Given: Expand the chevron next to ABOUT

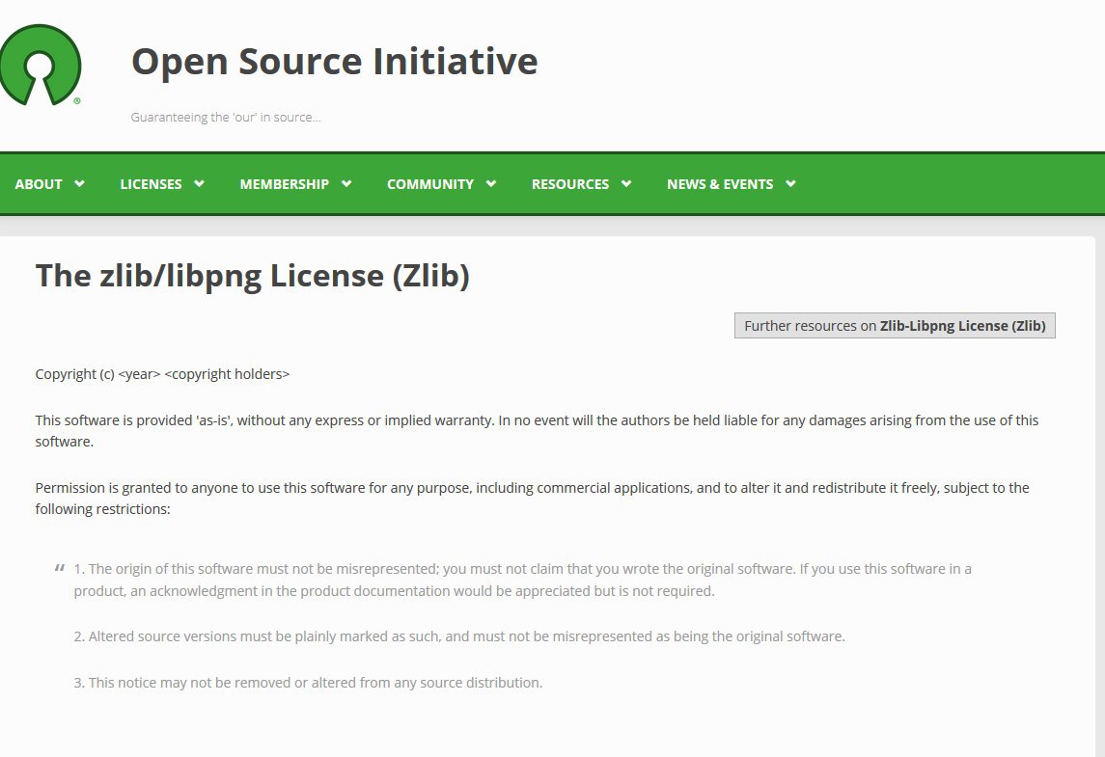Looking at the screenshot, I should coord(80,184).
